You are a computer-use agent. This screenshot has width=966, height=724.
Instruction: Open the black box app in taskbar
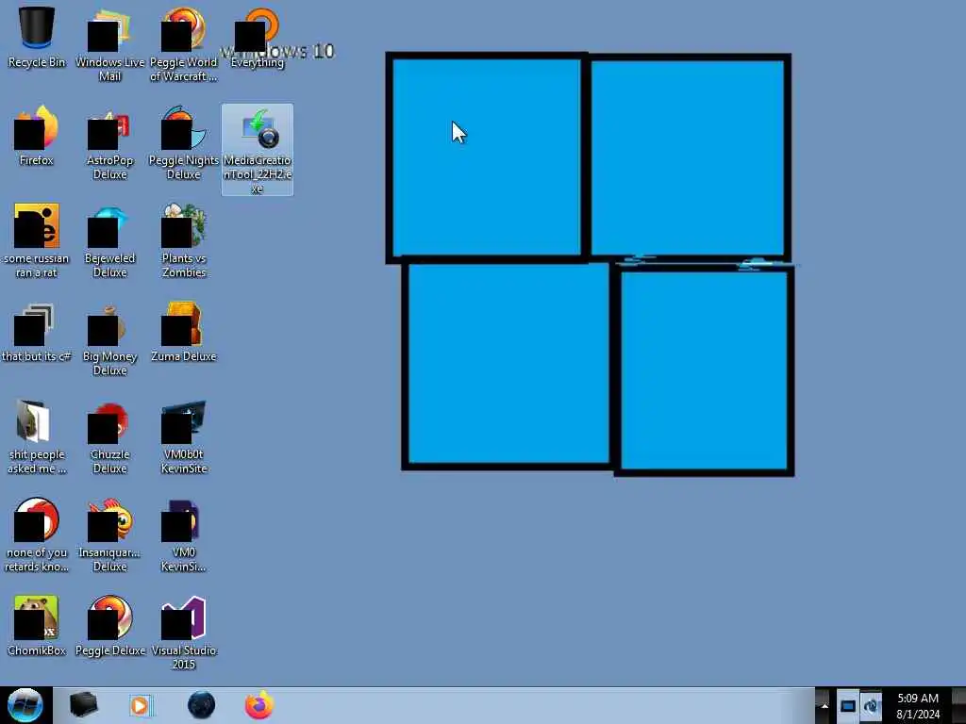point(83,705)
